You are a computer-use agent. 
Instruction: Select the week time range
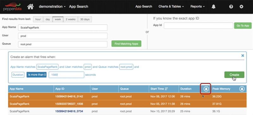coord(58,19)
